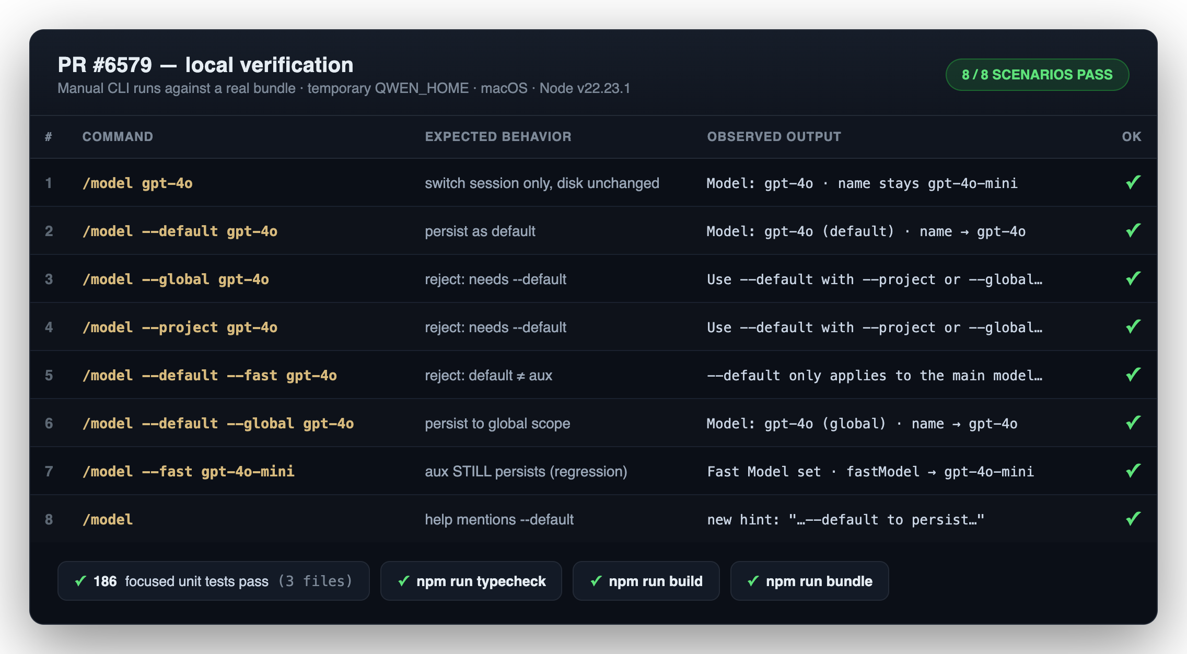Click the npm run typecheck chip

[x=471, y=581]
